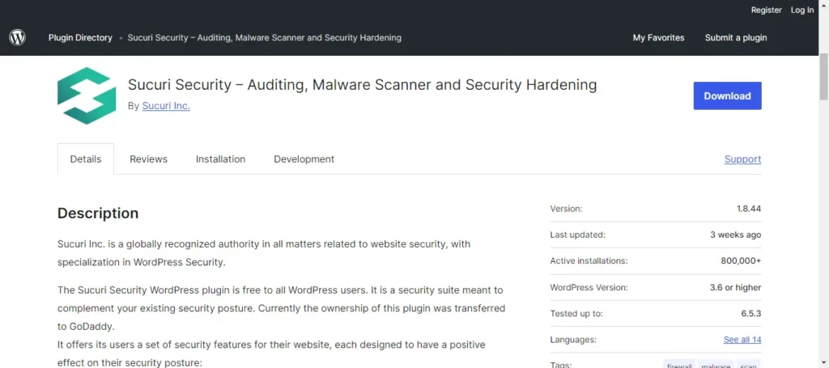The height and width of the screenshot is (368, 829).
Task: Open the Submit a plugin page
Action: [x=735, y=37]
